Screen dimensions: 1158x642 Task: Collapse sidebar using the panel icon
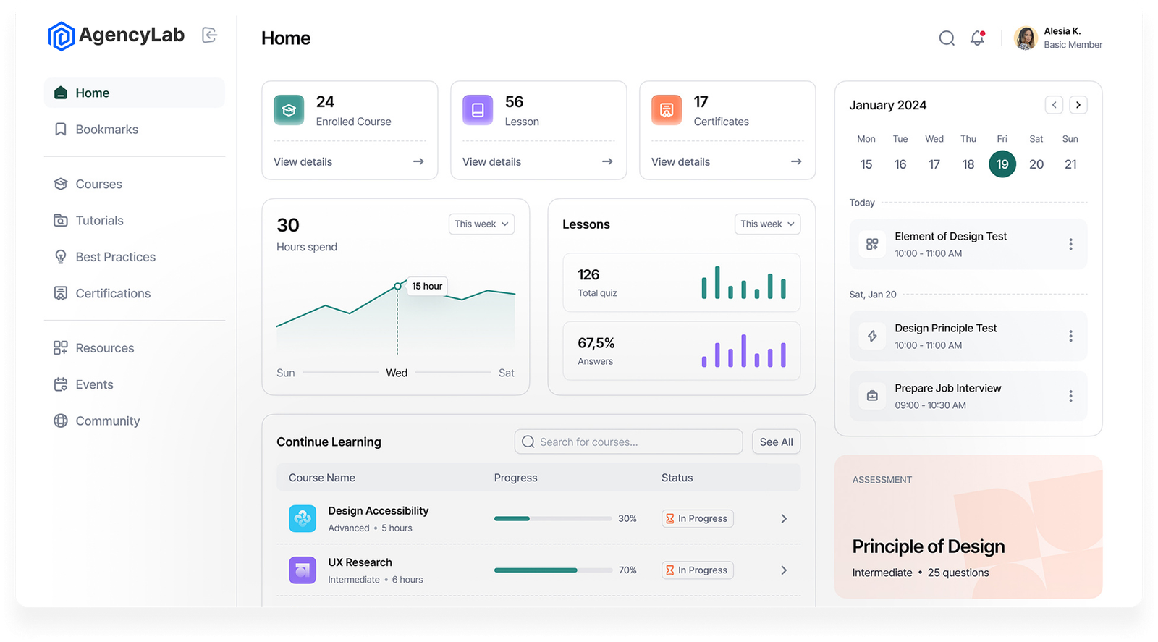tap(209, 35)
